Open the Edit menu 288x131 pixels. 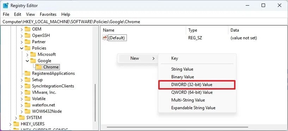[x=18, y=14]
